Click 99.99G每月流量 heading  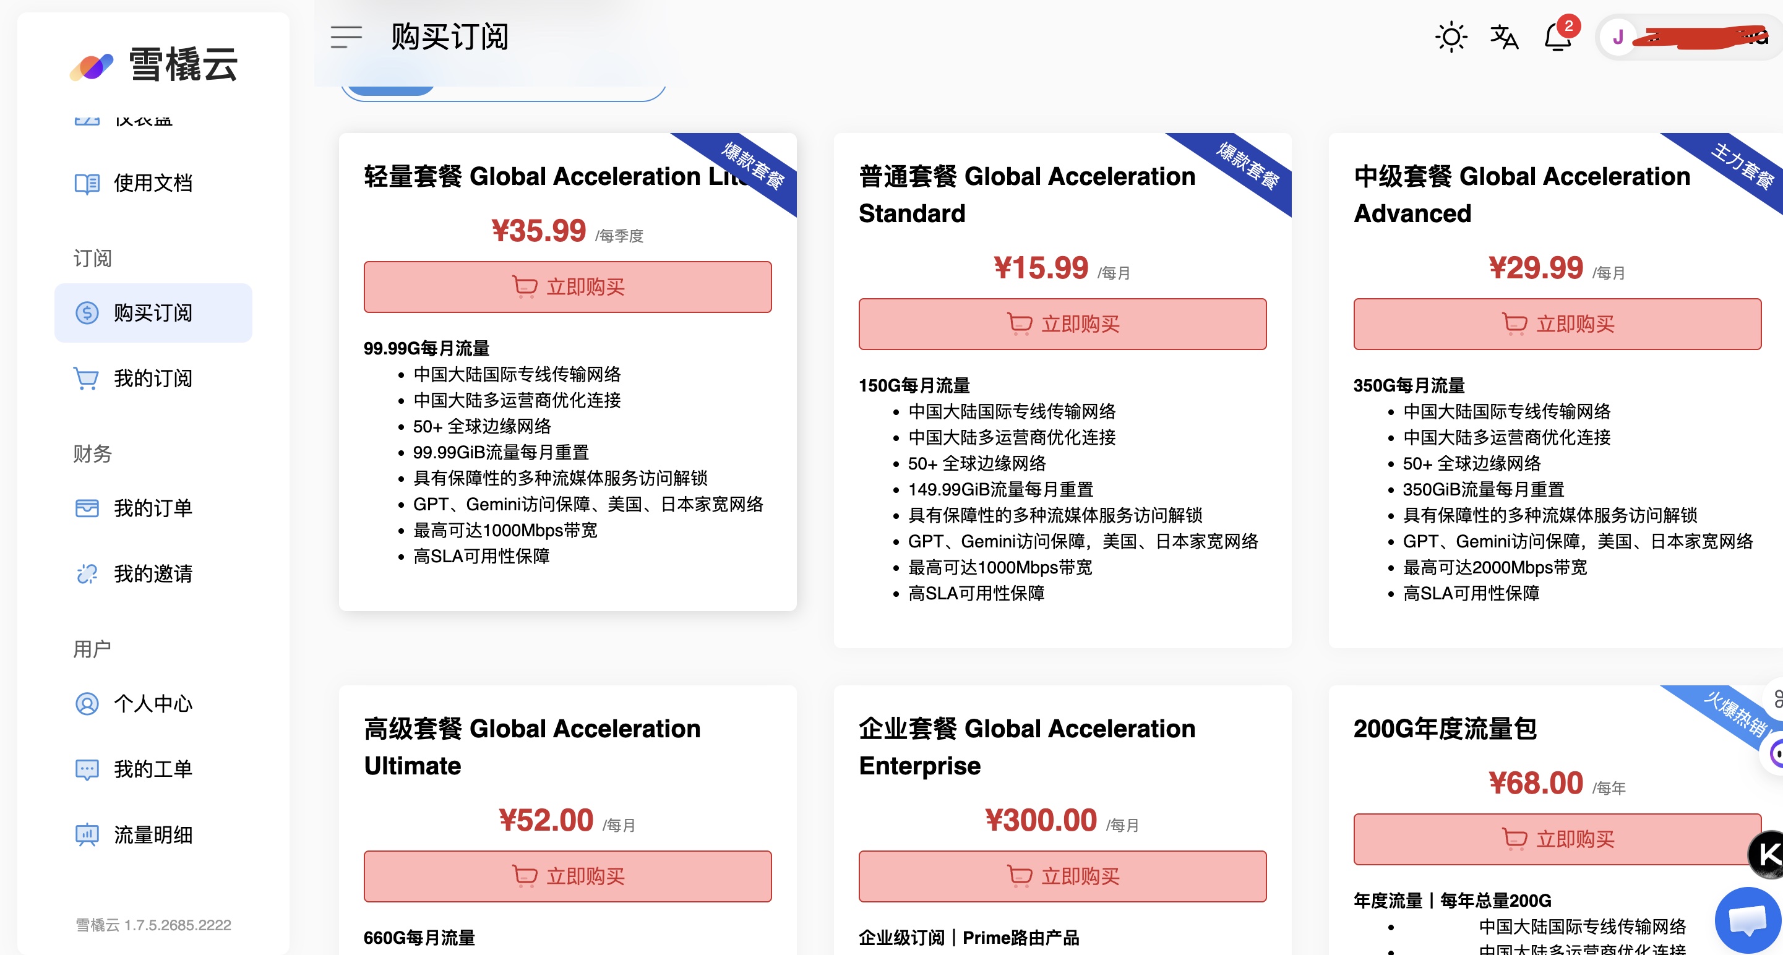[426, 348]
